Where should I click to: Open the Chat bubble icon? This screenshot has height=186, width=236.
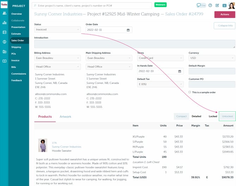(201, 5)
